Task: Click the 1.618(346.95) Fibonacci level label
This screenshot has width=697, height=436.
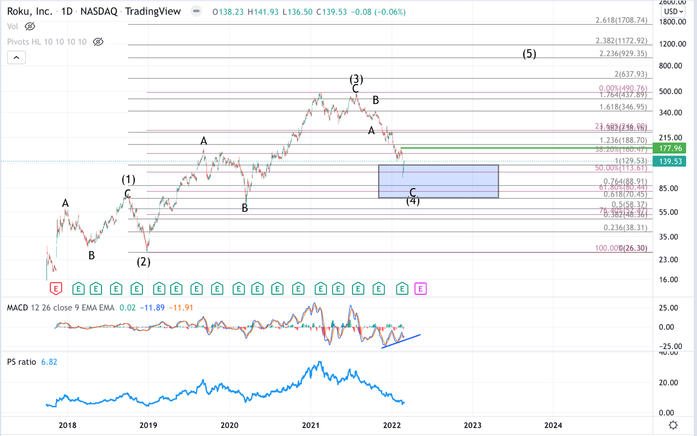Action: [x=623, y=107]
